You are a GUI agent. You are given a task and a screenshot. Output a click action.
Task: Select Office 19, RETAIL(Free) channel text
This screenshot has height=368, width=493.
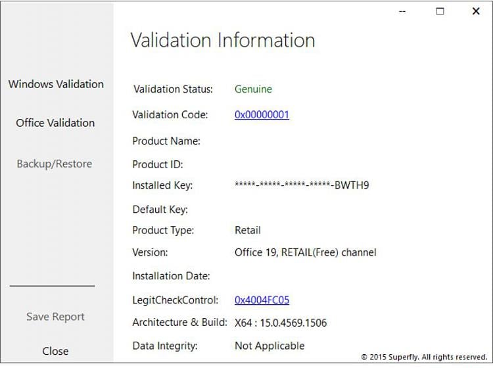[305, 252]
